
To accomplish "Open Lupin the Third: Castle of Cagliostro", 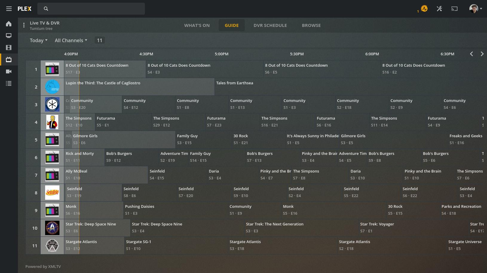I will click(x=140, y=87).
